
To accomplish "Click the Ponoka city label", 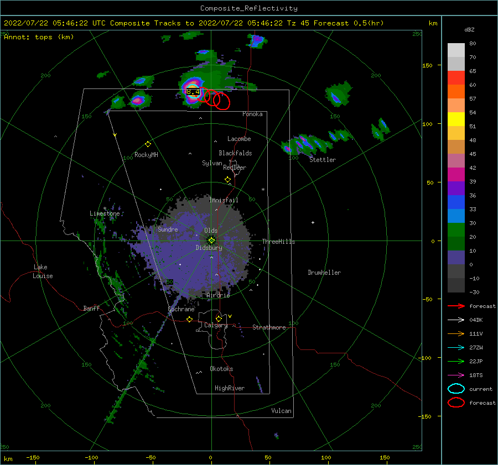I will [x=252, y=114].
